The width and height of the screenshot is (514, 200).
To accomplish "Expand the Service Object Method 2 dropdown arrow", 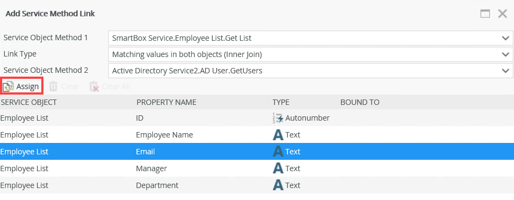I will pos(505,71).
